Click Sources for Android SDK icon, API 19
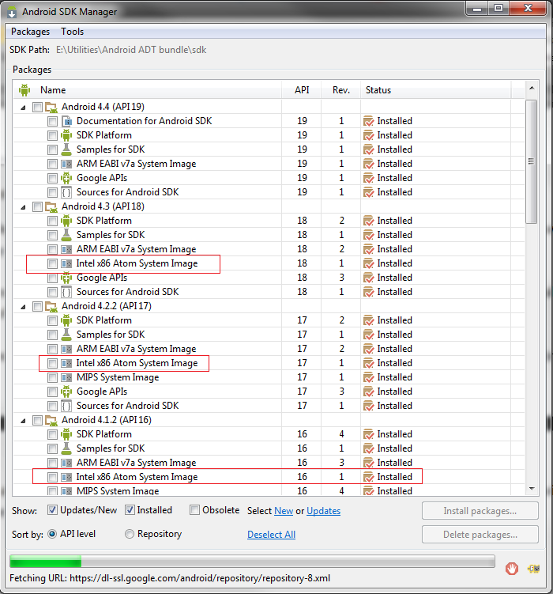This screenshot has width=553, height=594. point(66,192)
